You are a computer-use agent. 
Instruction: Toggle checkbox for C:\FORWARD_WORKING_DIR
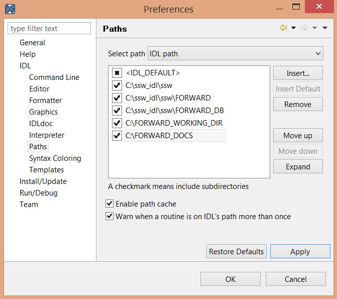point(117,123)
